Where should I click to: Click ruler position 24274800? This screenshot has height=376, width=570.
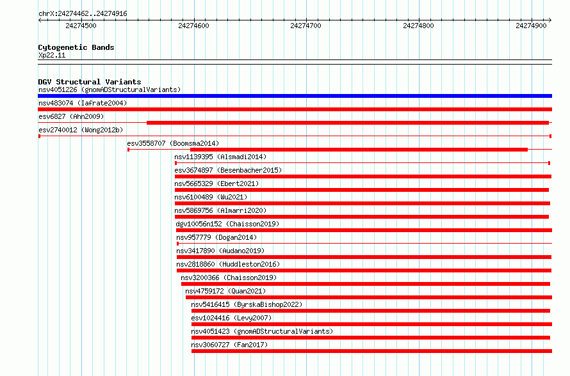(x=418, y=26)
